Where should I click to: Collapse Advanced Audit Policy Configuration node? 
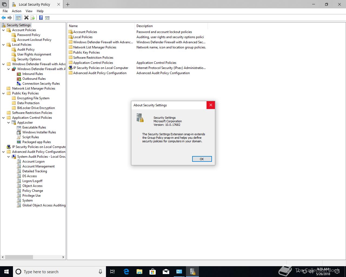[x=4, y=152]
